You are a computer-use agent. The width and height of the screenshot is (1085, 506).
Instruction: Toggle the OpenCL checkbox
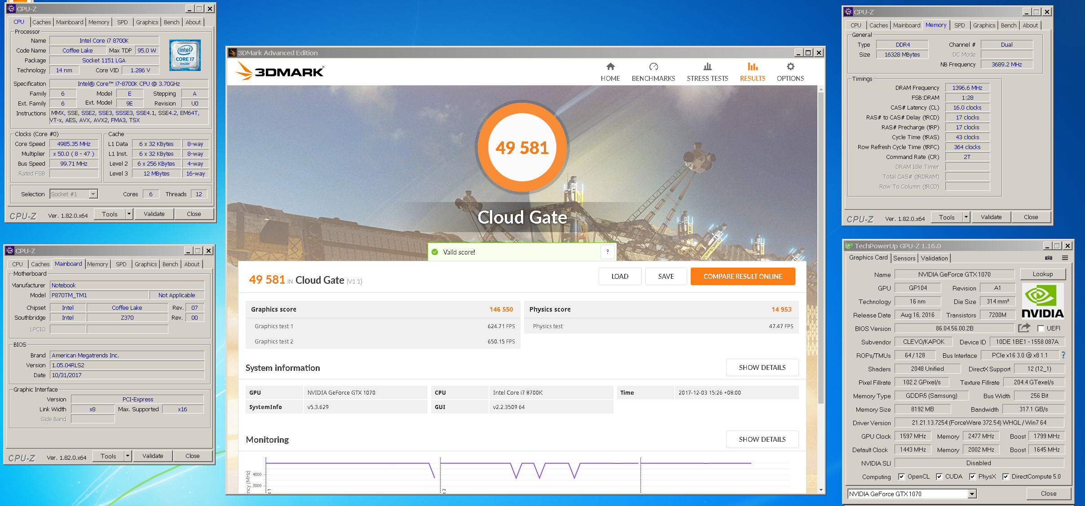click(901, 476)
